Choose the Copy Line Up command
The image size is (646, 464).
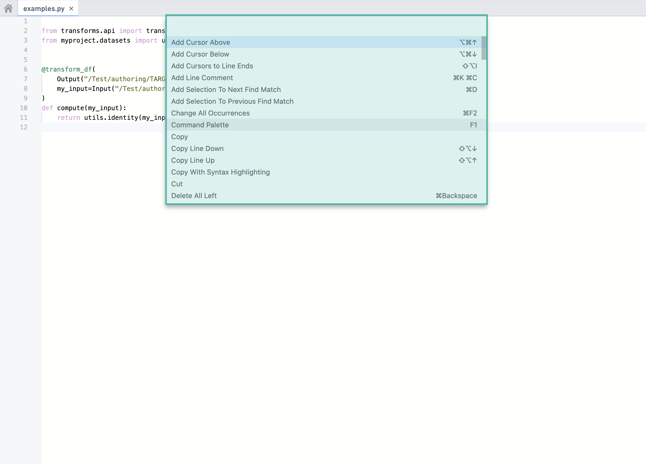pos(326,160)
